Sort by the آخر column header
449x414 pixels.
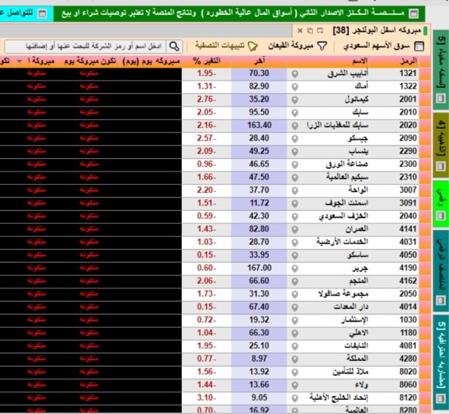259,61
